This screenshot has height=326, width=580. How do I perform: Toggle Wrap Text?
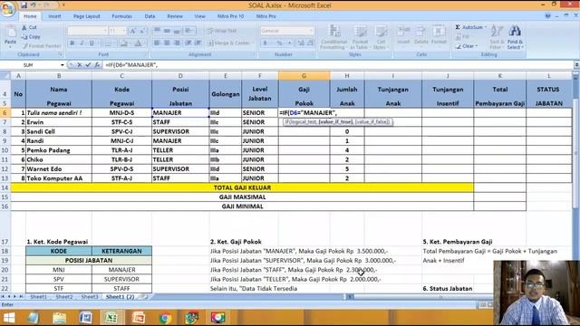pyautogui.click(x=221, y=31)
